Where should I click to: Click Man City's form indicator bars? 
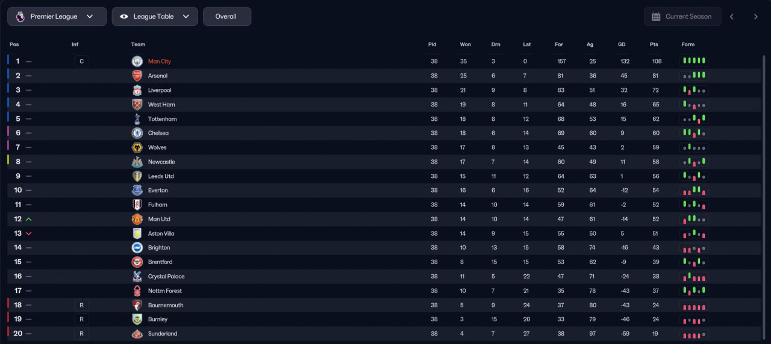coord(694,61)
